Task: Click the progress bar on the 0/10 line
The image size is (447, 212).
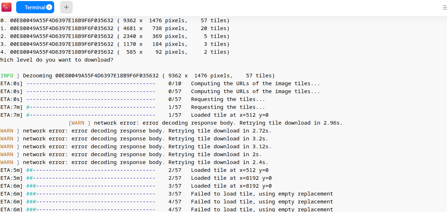Action: [90, 83]
